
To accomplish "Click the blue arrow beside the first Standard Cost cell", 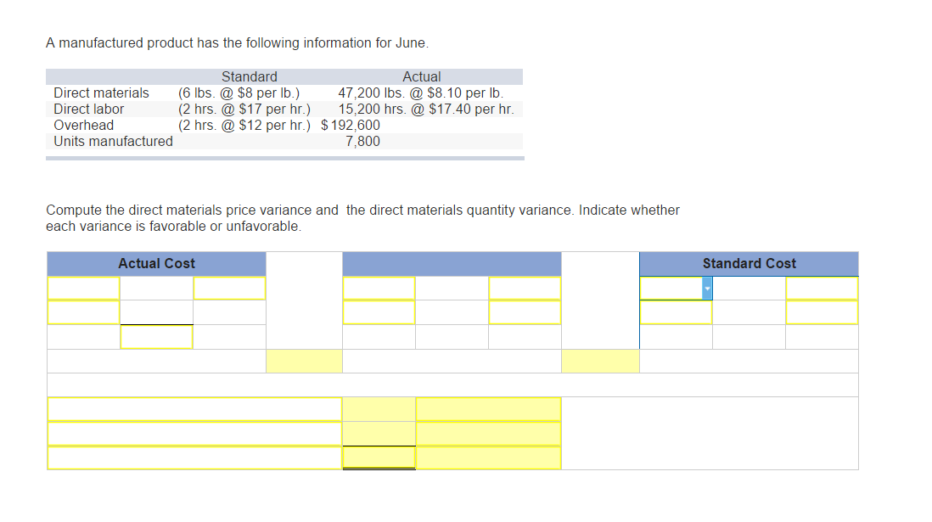I will click(707, 289).
